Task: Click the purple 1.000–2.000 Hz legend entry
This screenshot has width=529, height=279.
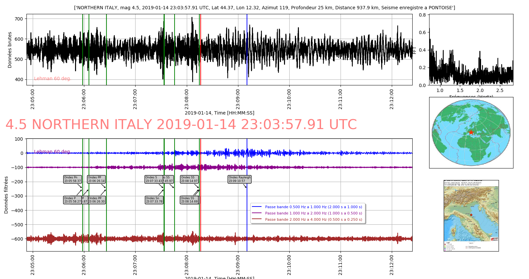Action: [x=313, y=213]
